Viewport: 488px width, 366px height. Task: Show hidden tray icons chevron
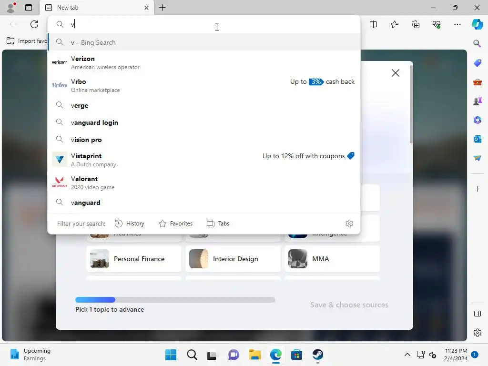[x=407, y=355]
